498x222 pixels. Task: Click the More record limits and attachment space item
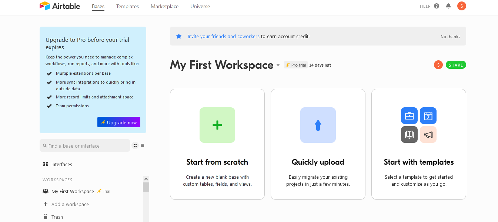[94, 97]
